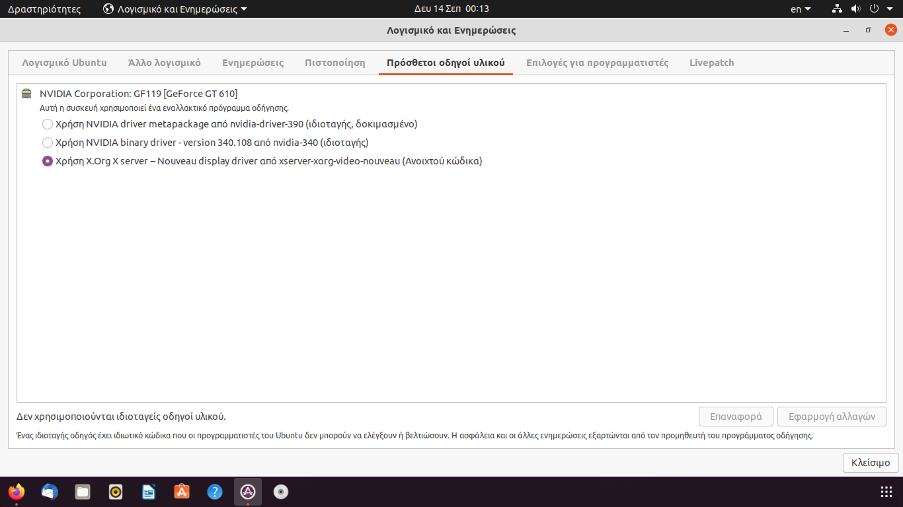Viewport: 903px width, 507px height.
Task: Open the Ενημερώσεις tab
Action: coord(253,63)
